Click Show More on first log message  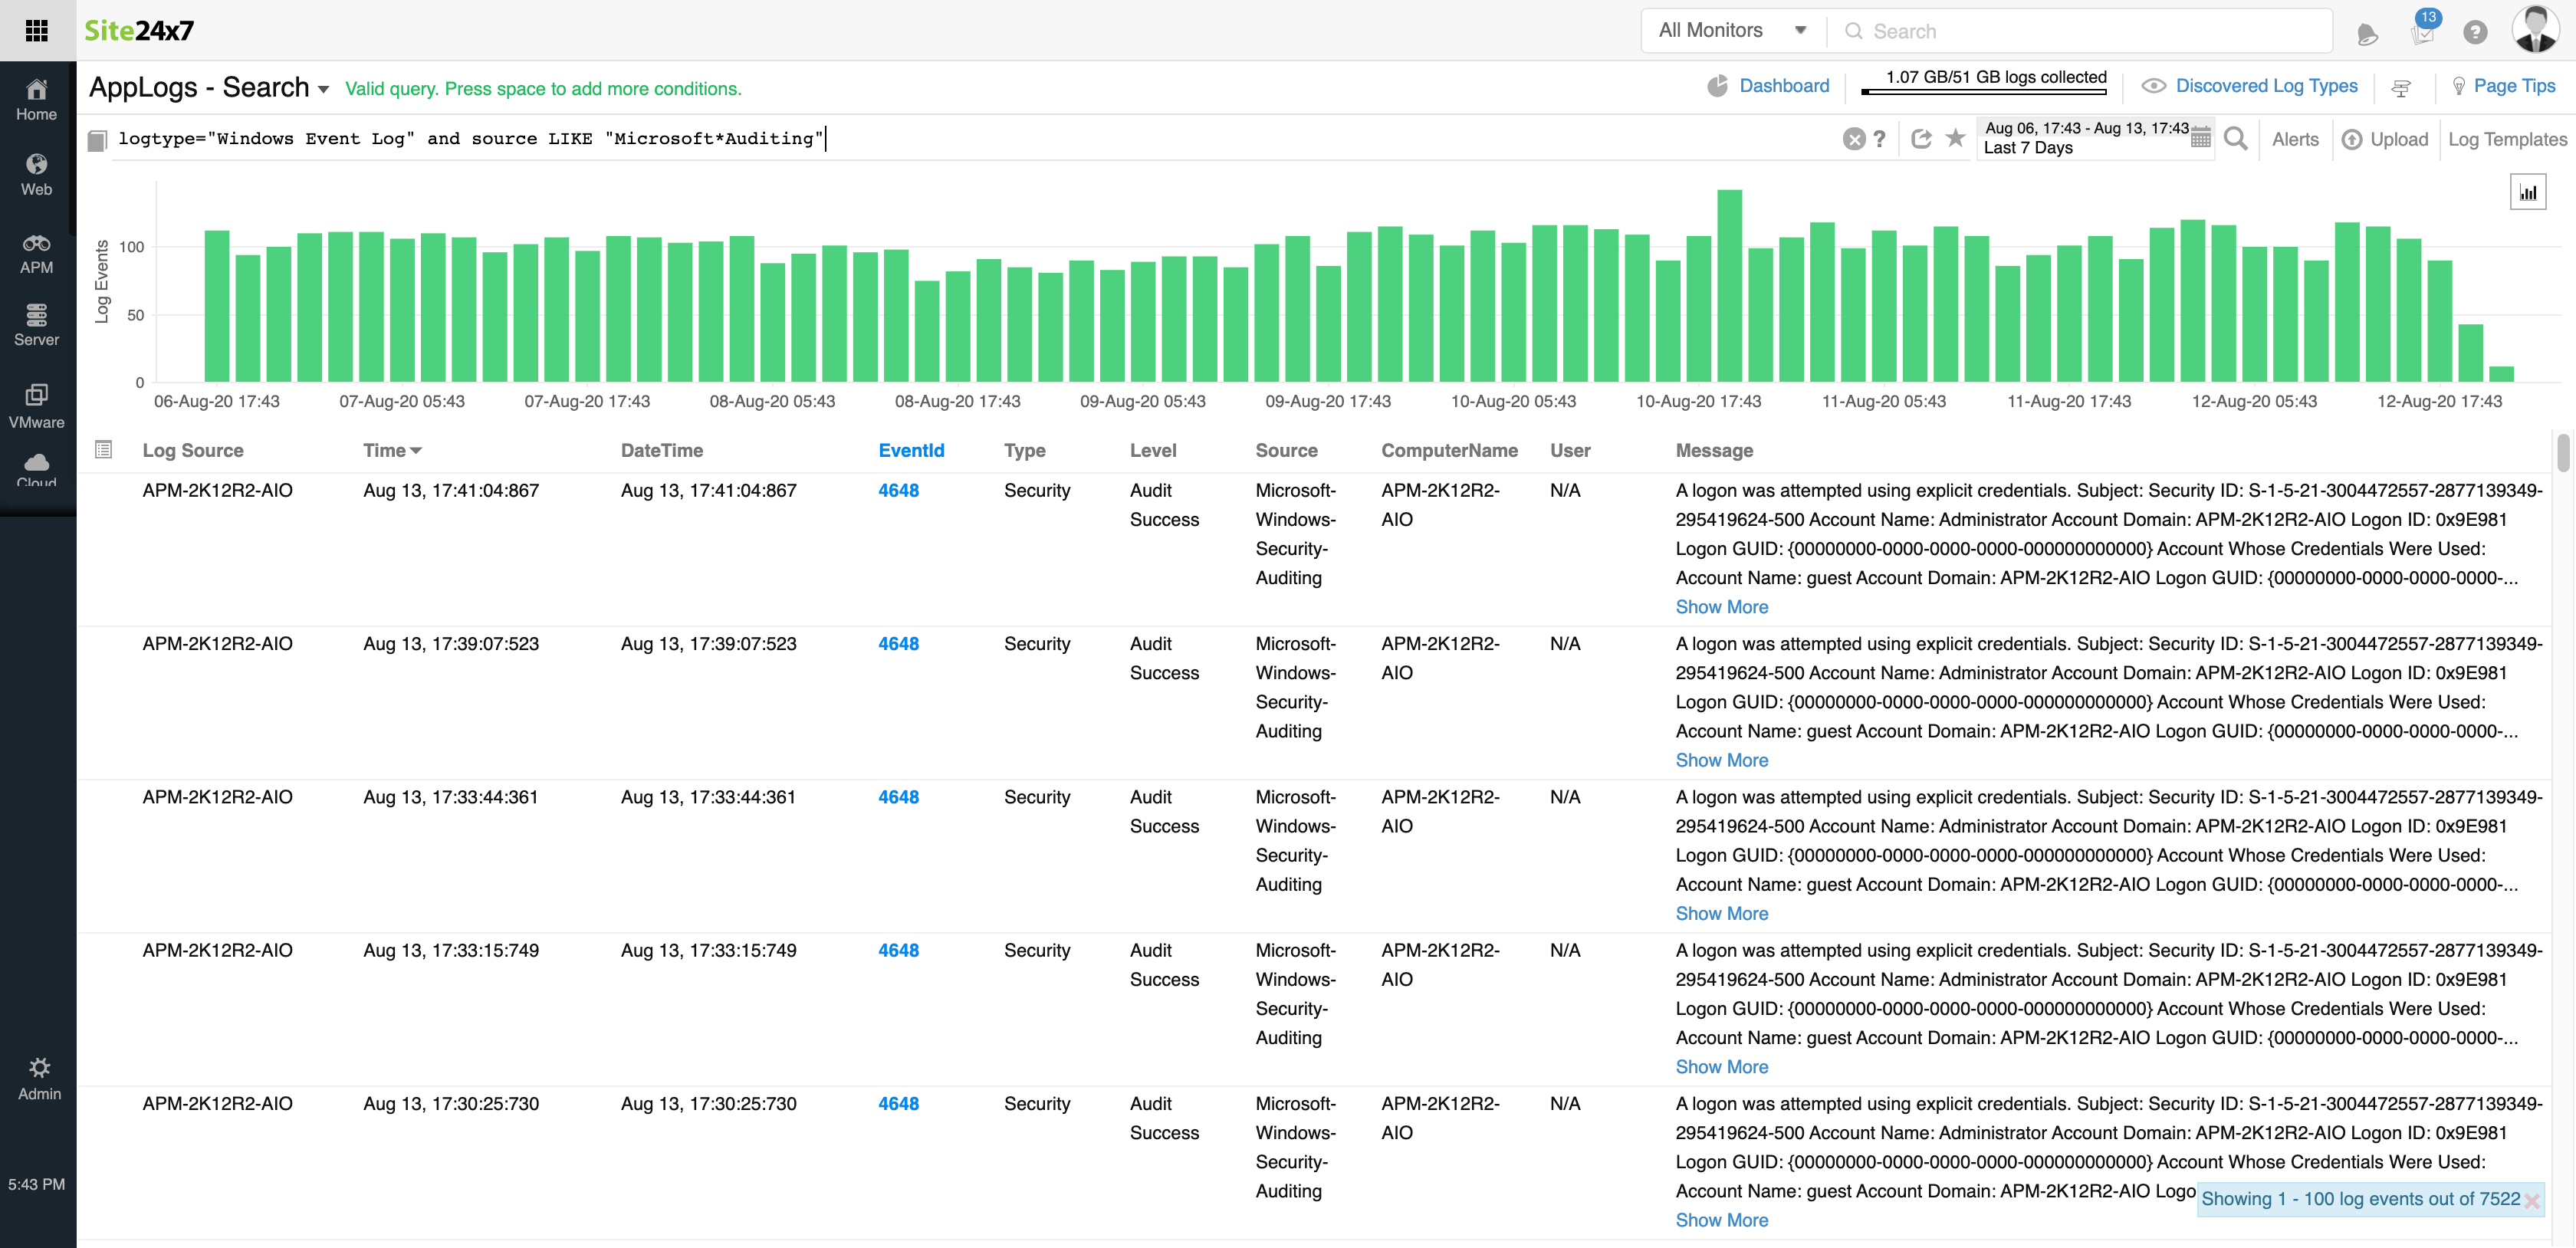(x=1721, y=607)
